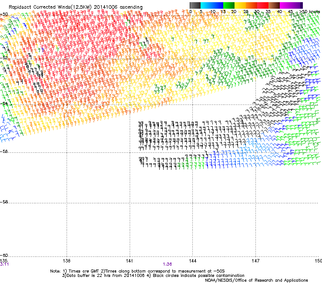Click the purple 3:11 time stamp

tap(4, 264)
